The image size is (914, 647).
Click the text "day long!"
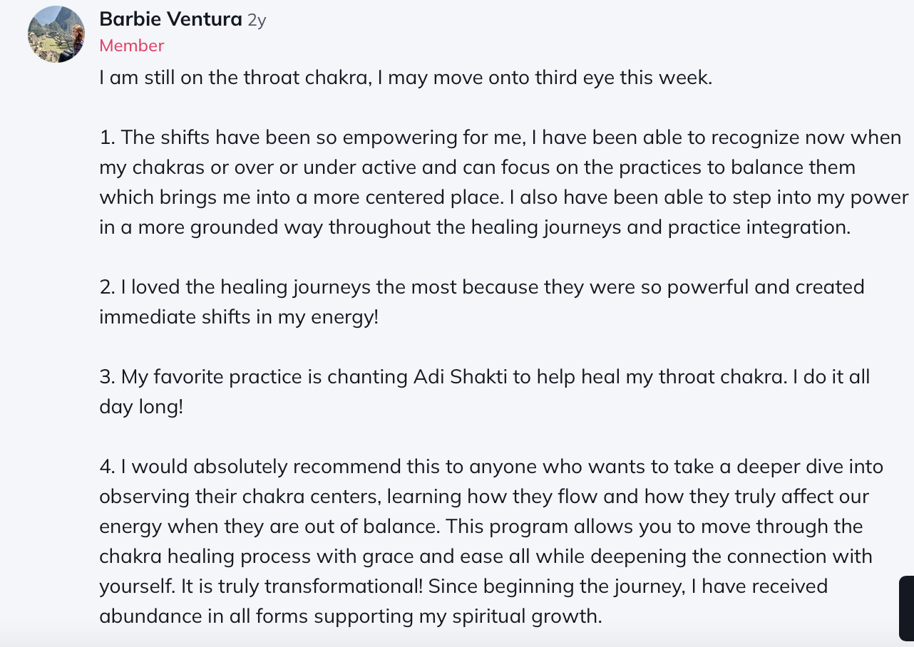tap(141, 407)
